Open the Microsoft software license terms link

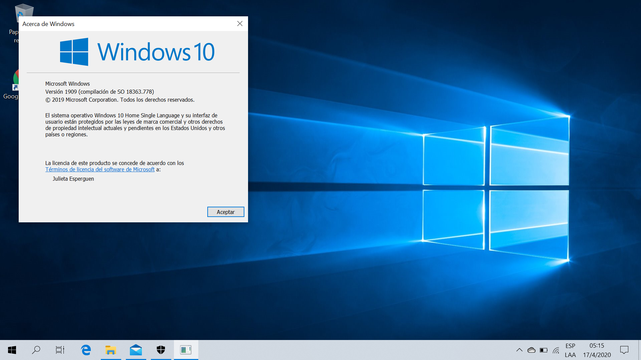[100, 169]
